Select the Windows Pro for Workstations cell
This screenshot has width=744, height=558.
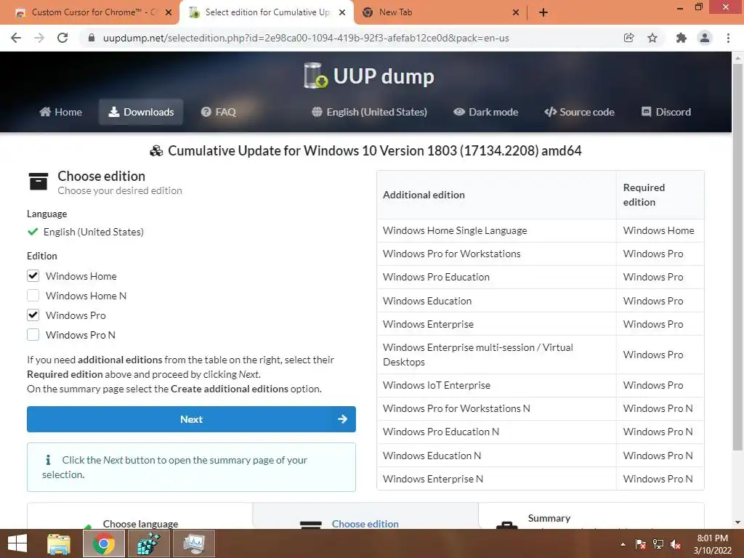coord(496,254)
